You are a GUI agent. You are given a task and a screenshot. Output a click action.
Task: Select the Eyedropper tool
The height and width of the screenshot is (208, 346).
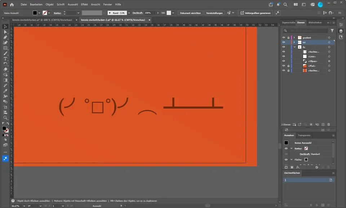(x=5, y=91)
